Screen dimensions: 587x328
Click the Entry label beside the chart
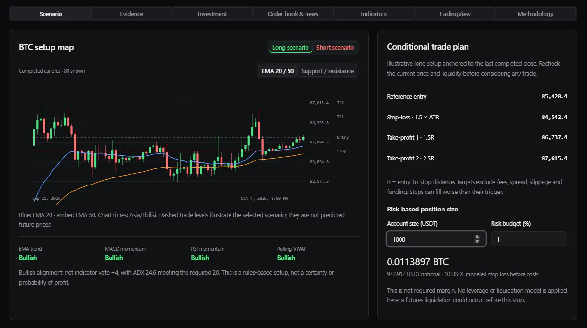click(342, 137)
